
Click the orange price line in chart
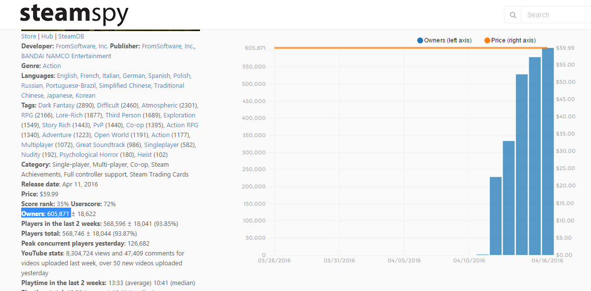410,48
